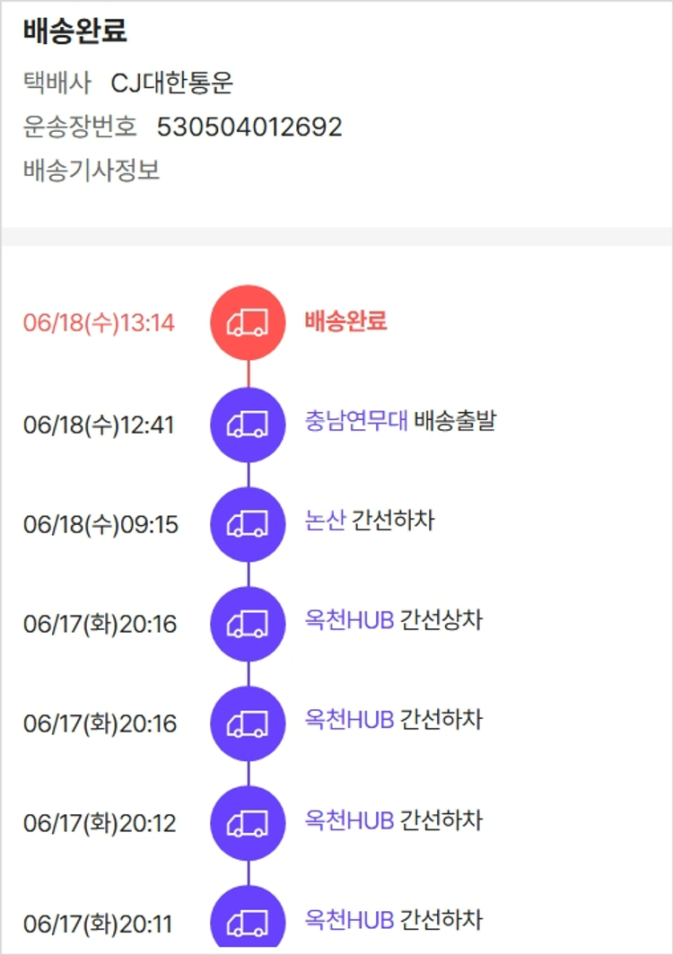Click the 06/18(수)09:15 timestamp

[101, 524]
